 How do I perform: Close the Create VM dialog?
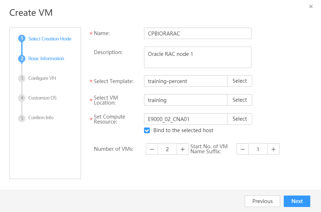point(311,6)
